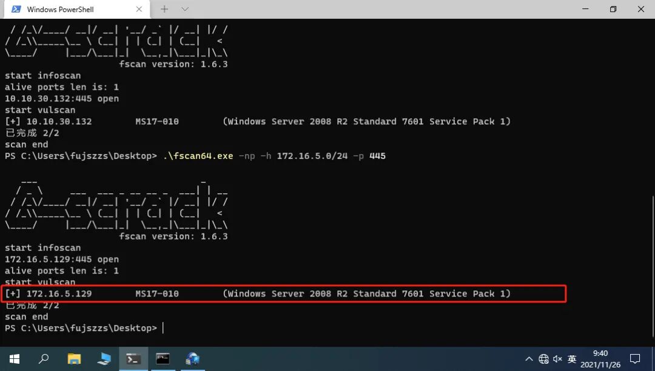
Task: Click the fscan64.exe command text
Action: pyautogui.click(x=198, y=156)
